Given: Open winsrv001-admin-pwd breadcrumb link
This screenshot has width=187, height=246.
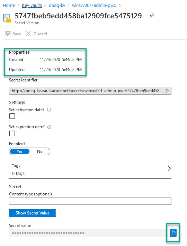Looking at the screenshot, I should (x=94, y=5).
